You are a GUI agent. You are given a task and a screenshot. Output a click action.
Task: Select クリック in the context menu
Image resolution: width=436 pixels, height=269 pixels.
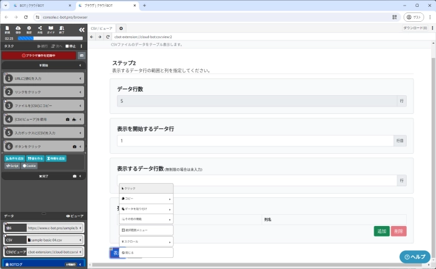146,188
